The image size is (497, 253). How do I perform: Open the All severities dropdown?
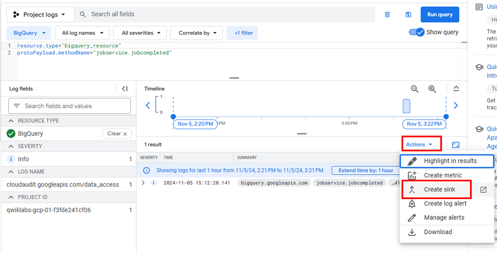(140, 33)
